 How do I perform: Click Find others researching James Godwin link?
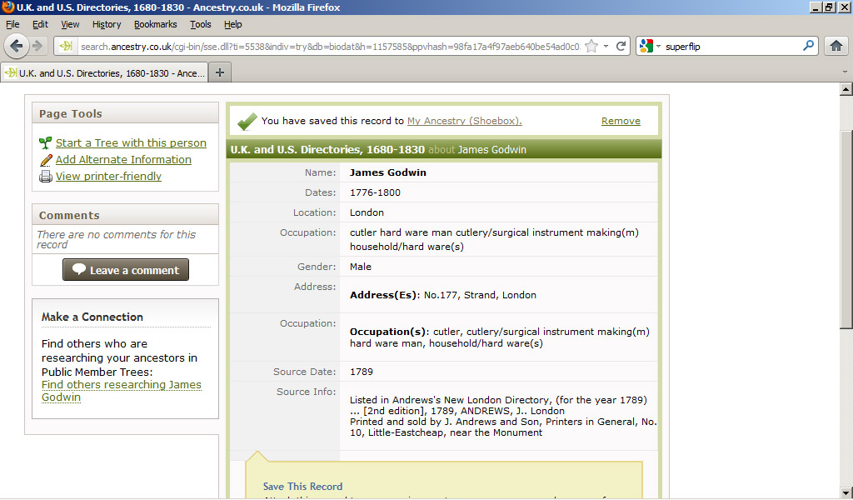click(122, 391)
